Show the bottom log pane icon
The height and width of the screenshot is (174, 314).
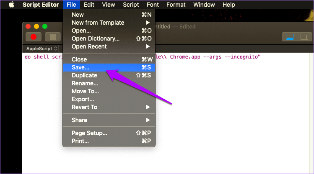pos(290,37)
